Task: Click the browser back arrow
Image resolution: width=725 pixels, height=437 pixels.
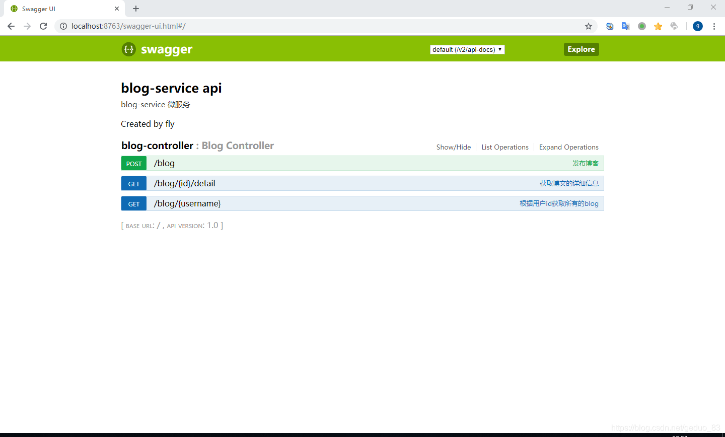Action: click(x=11, y=26)
